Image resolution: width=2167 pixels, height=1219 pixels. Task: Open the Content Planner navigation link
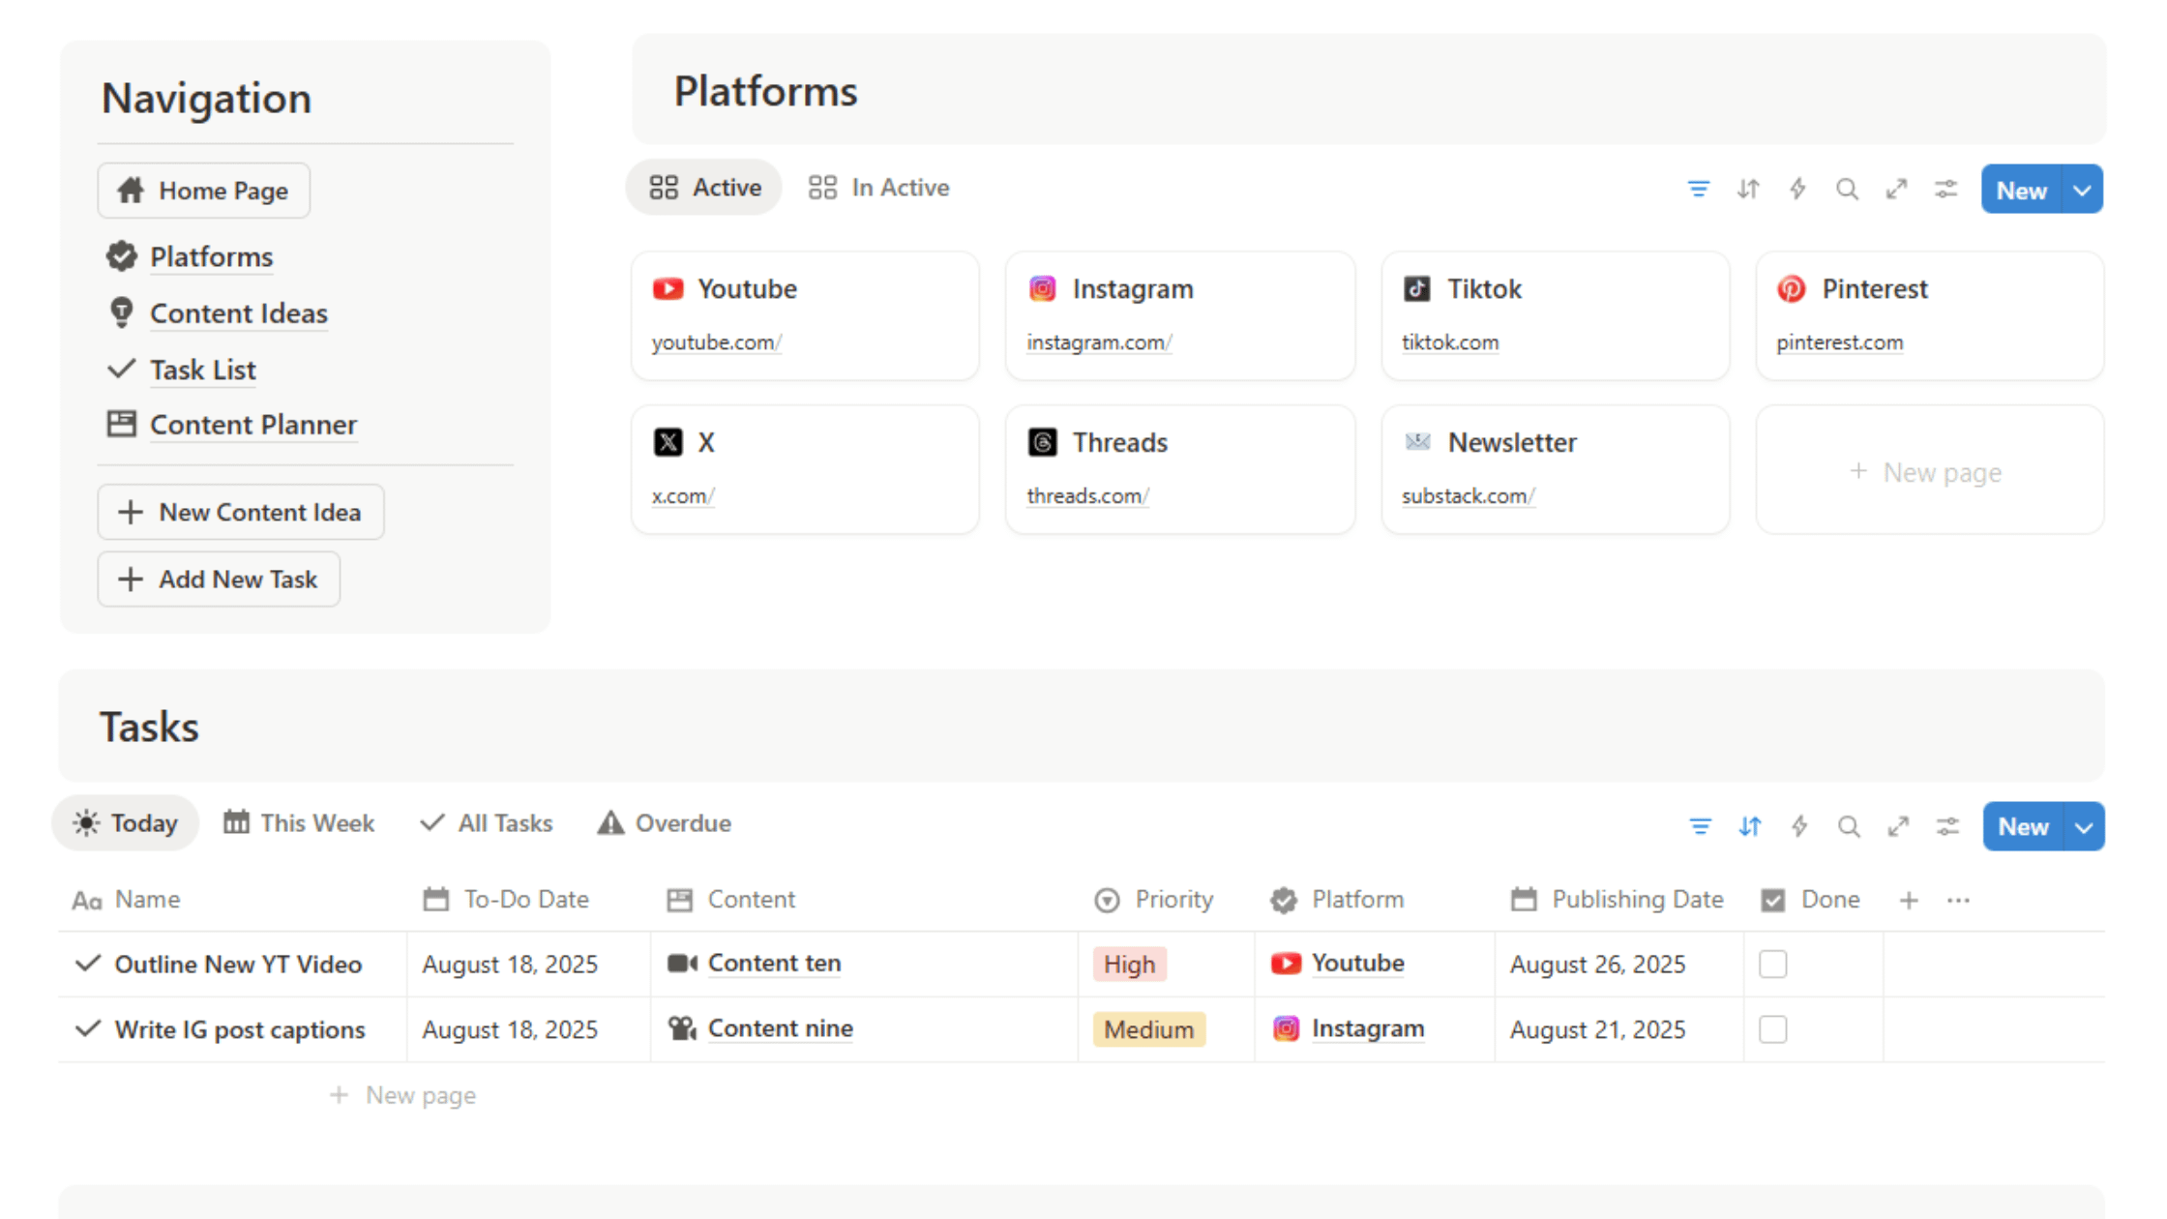[253, 425]
